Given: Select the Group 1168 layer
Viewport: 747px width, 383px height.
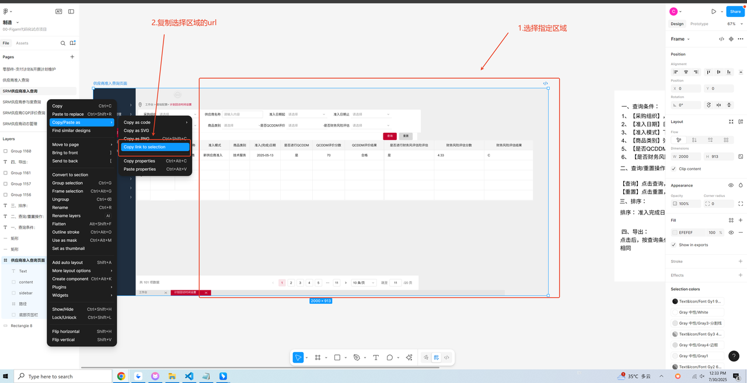Looking at the screenshot, I should click(x=21, y=151).
